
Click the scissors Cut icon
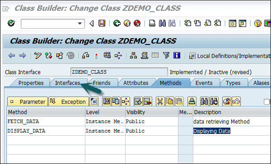[x=160, y=102]
